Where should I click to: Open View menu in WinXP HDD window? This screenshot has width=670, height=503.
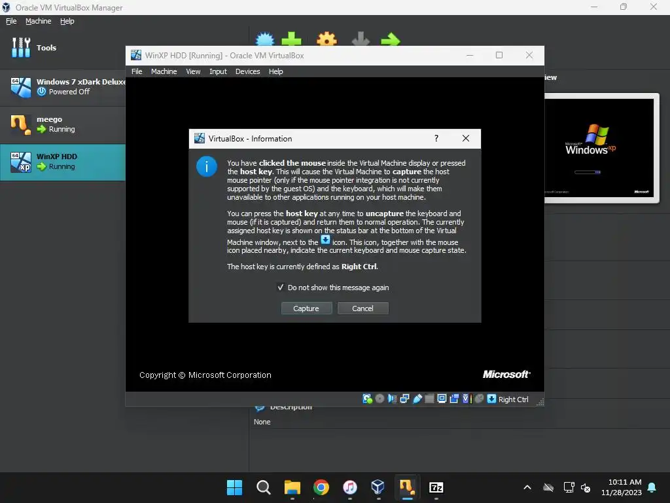(193, 71)
